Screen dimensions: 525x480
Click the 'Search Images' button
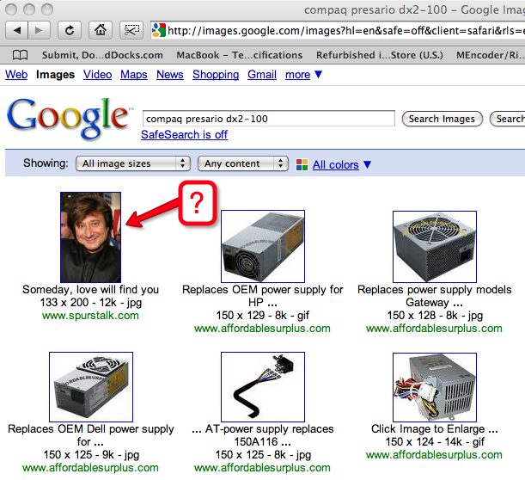click(x=442, y=119)
